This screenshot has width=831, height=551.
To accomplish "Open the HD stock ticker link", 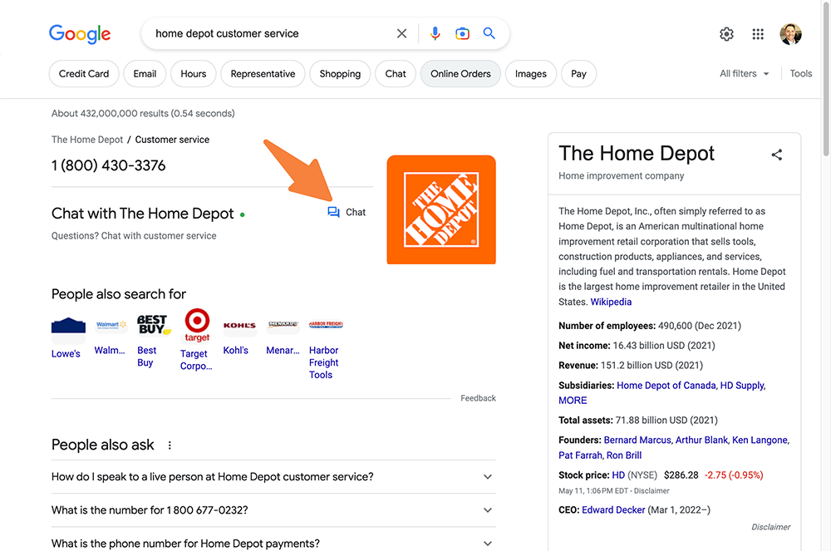I will click(618, 475).
